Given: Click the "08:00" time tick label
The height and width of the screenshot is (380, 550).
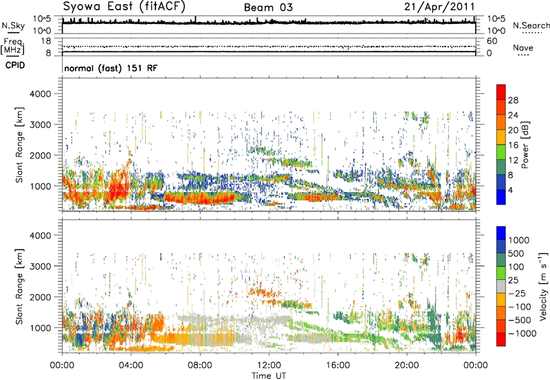Looking at the screenshot, I should click(x=200, y=366).
